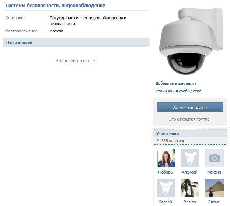Open Любовь's profile photo
Image resolution: width=230 pixels, height=206 pixels.
pos(166,158)
